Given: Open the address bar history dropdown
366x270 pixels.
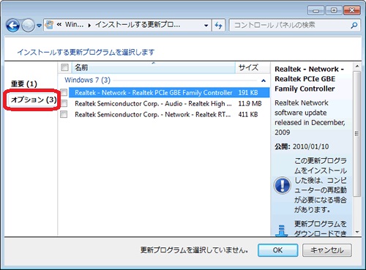Looking at the screenshot, I should pos(206,26).
